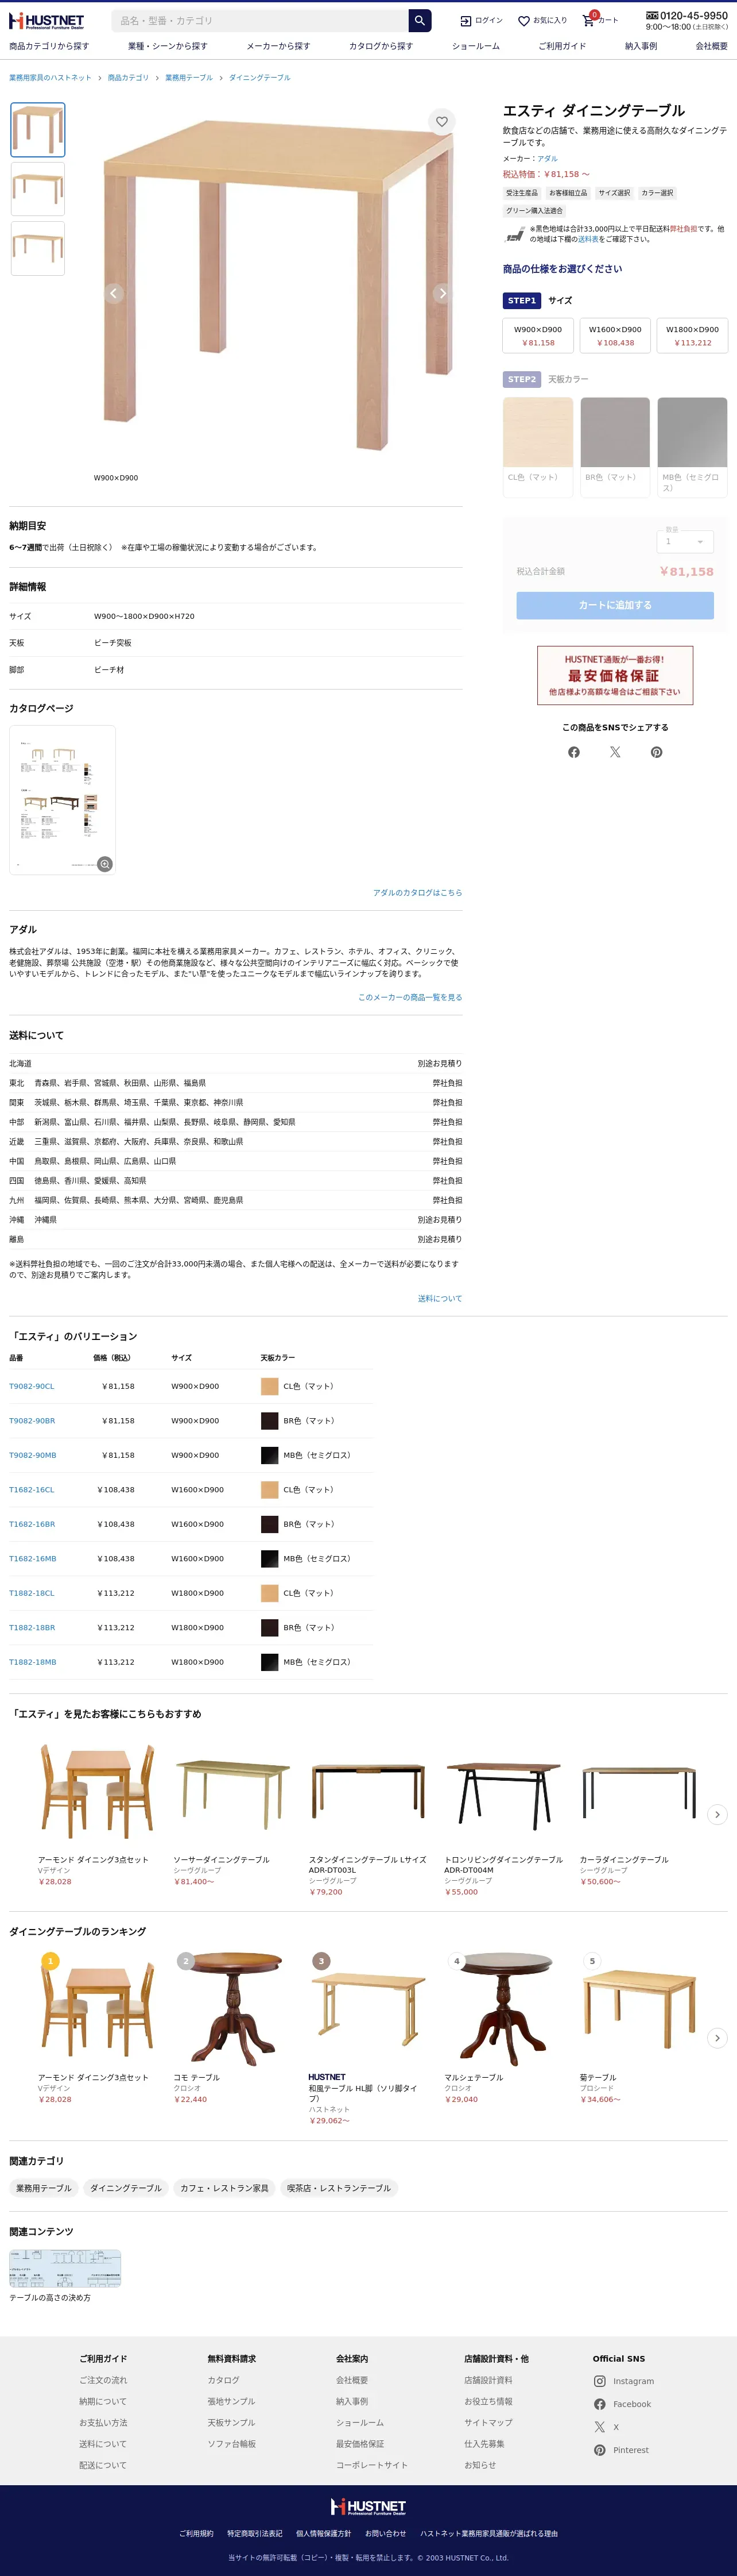Add product to favorites via heart icon

(441, 121)
